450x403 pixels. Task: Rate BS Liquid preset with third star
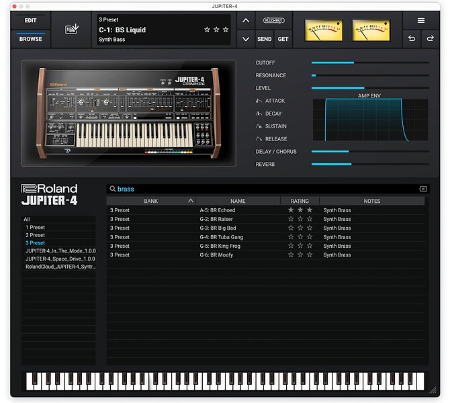226,30
